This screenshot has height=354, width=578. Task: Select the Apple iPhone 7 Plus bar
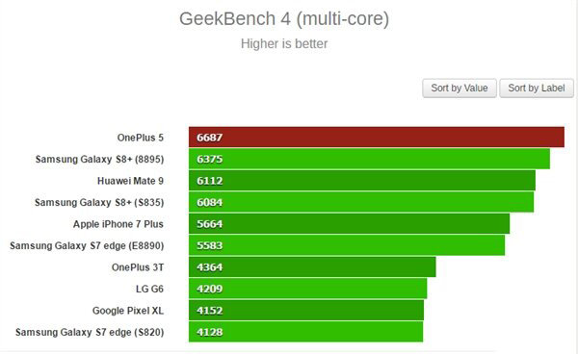click(x=349, y=224)
